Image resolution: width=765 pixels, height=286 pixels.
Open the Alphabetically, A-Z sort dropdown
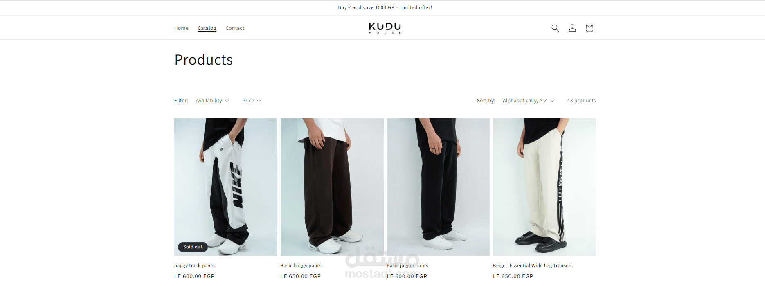529,101
